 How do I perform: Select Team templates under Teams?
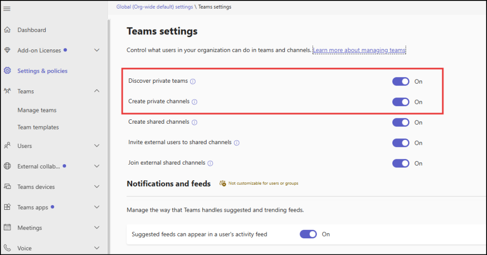pyautogui.click(x=38, y=127)
